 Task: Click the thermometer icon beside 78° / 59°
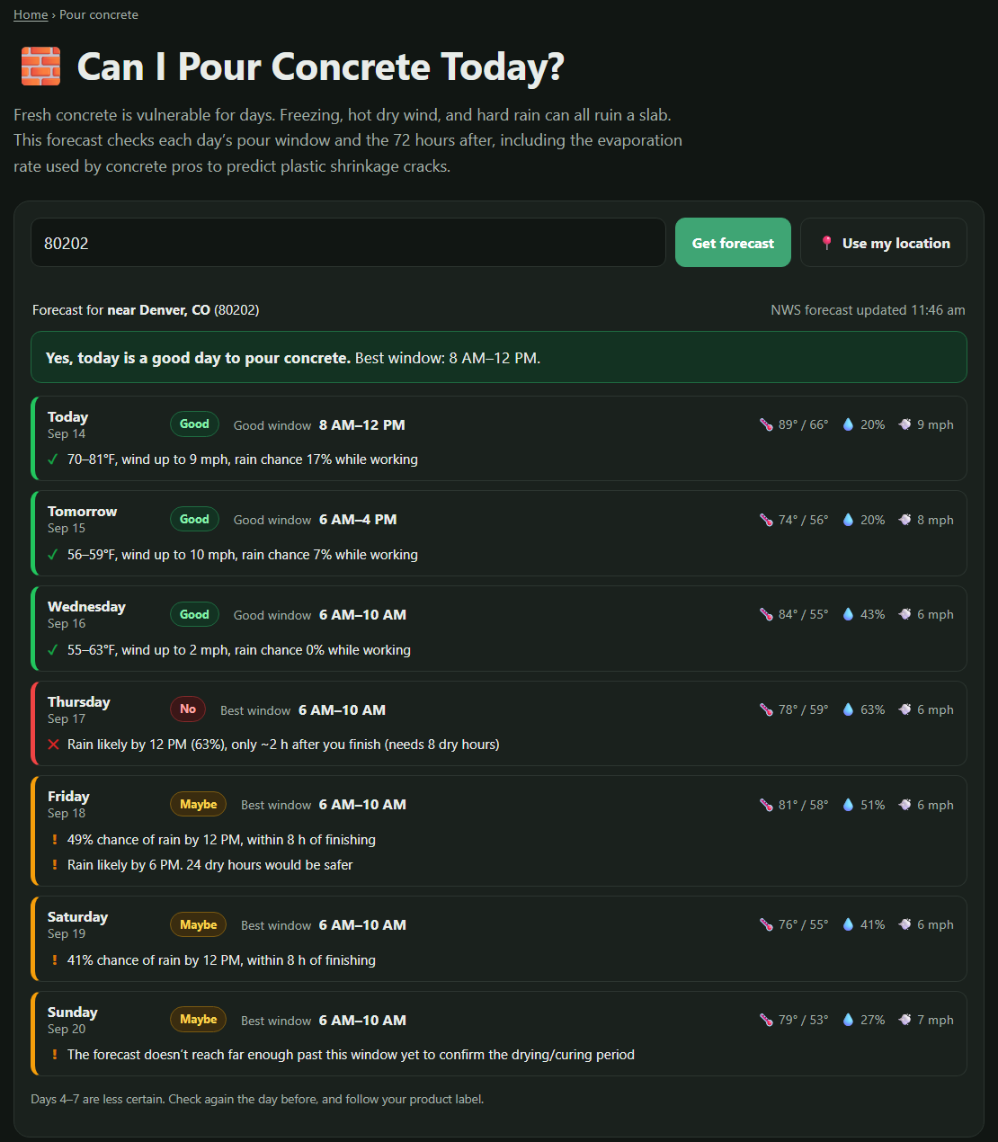point(766,709)
